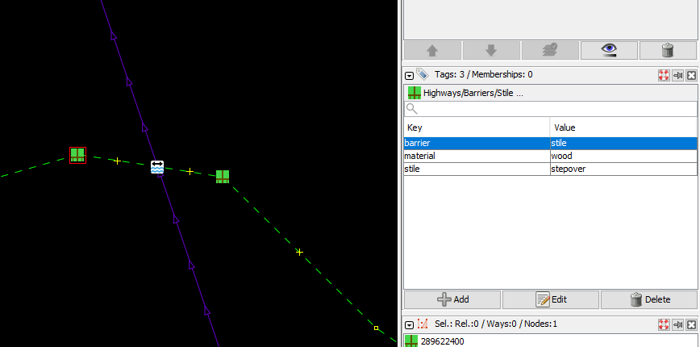Click the selected stile node with red outline
Screen dimensions: 700x347
[x=77, y=155]
